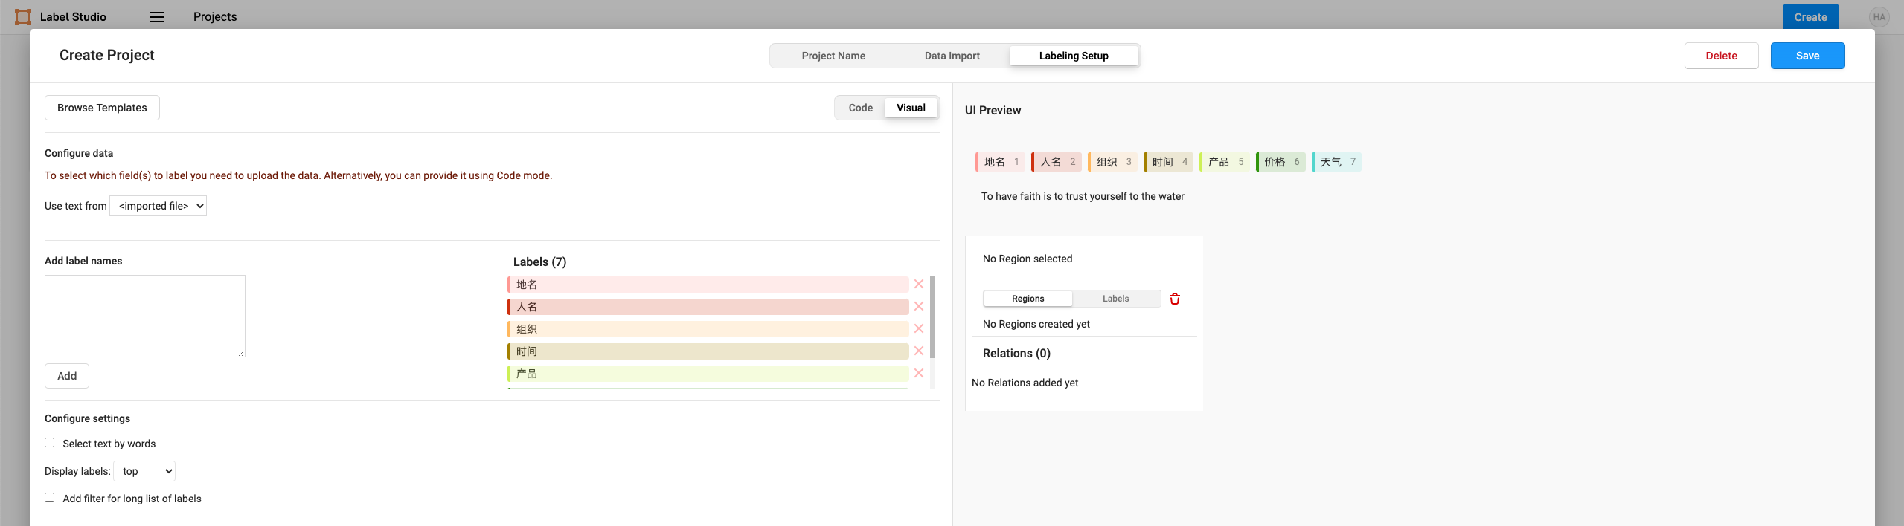Click the Label Studio logo icon
1904x526 pixels.
coord(23,17)
